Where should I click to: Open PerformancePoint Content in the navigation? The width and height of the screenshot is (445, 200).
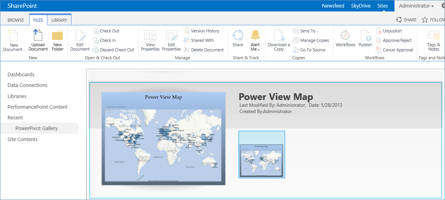click(x=37, y=107)
